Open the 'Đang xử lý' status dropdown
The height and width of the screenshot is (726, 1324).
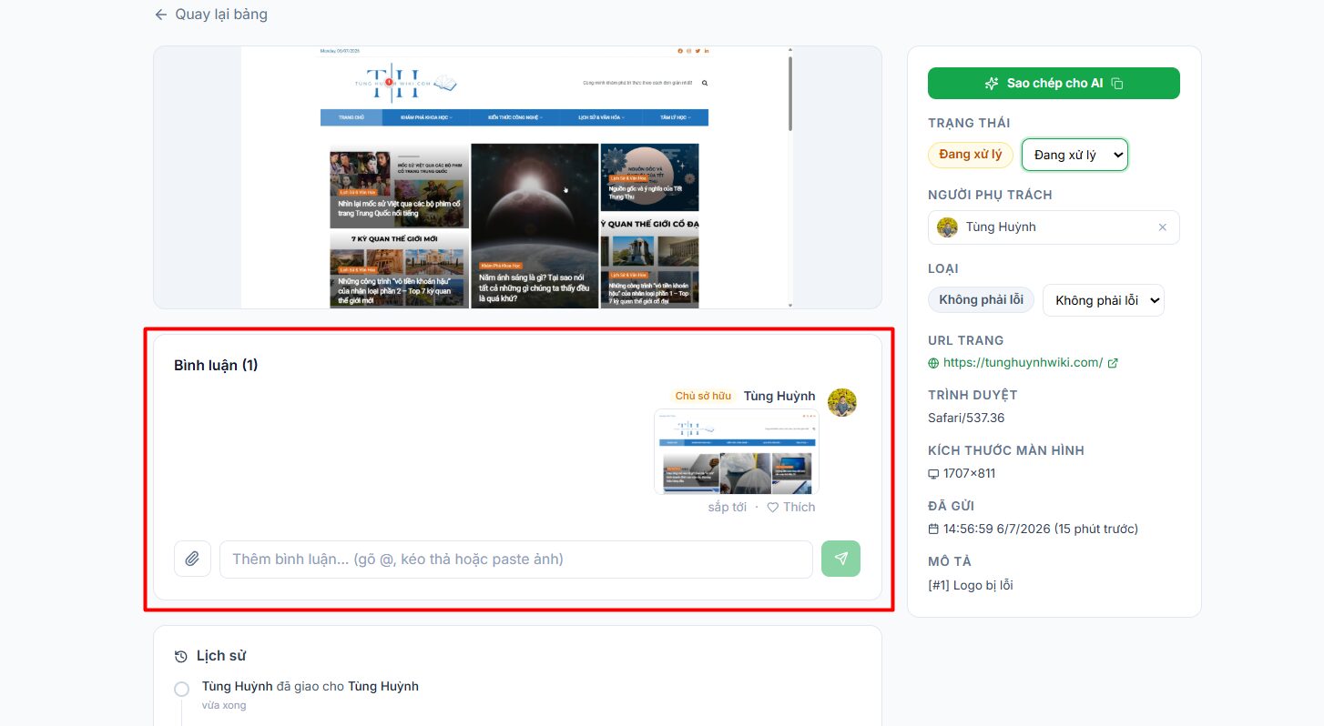tap(1074, 155)
